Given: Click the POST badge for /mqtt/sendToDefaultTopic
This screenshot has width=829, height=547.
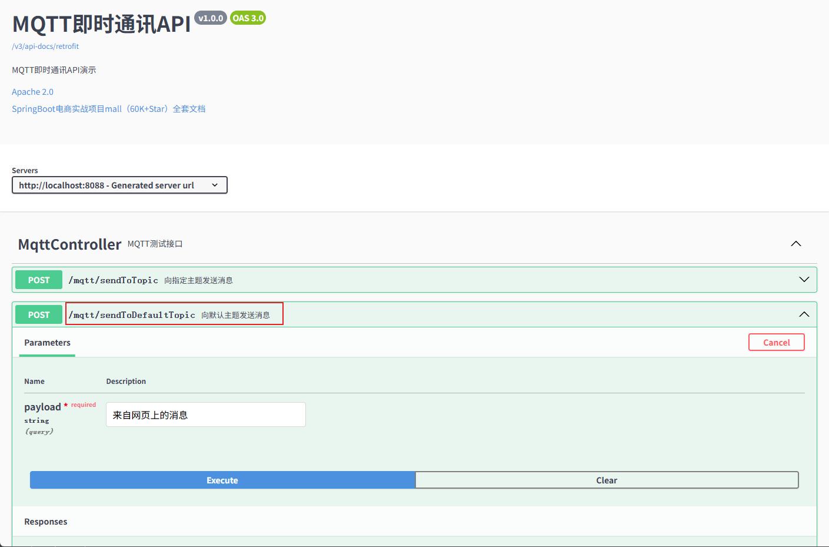Looking at the screenshot, I should click(x=39, y=315).
